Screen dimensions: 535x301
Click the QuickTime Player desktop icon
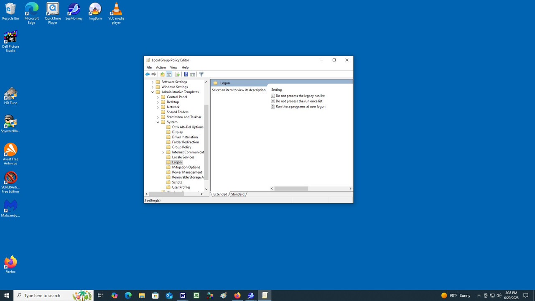[53, 13]
